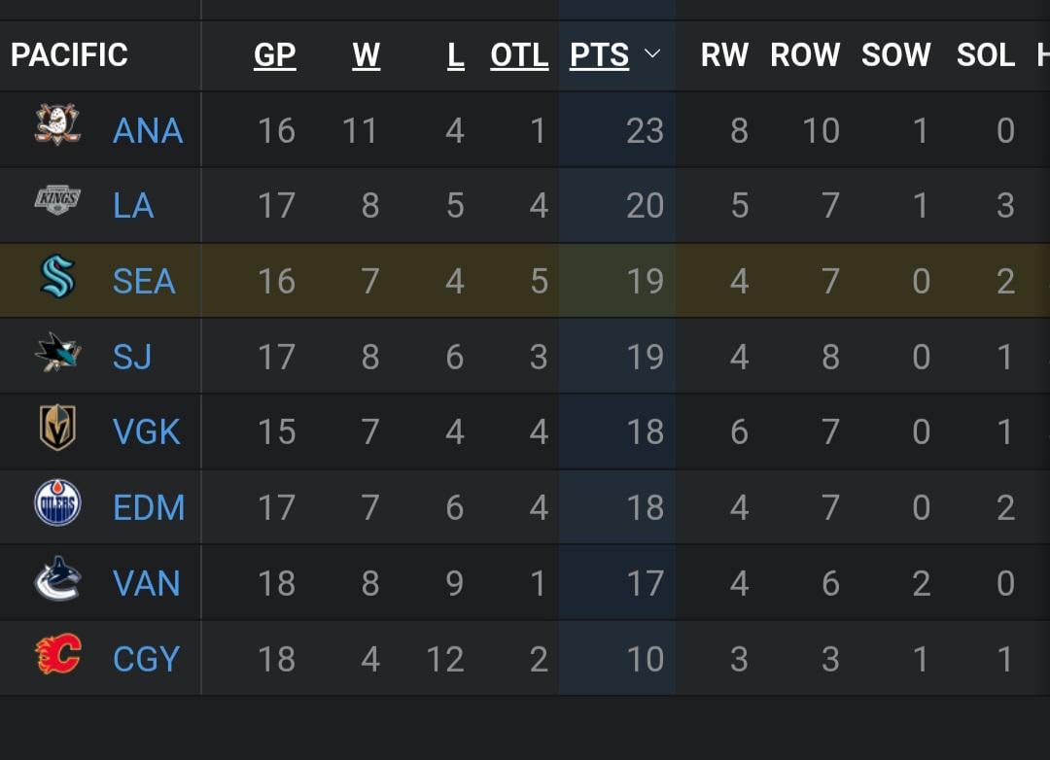Open the ANA team link
The image size is (1050, 760).
point(147,129)
